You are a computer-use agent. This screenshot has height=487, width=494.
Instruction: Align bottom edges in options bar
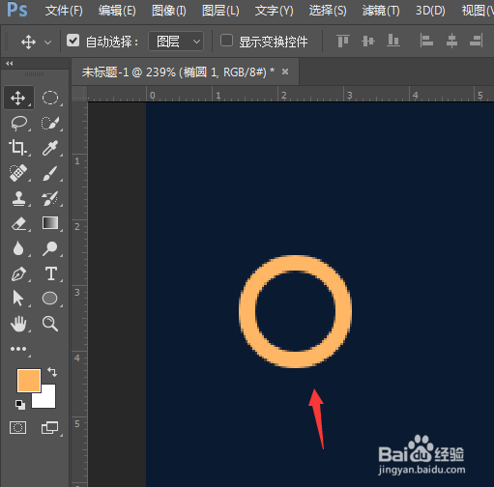[393, 42]
